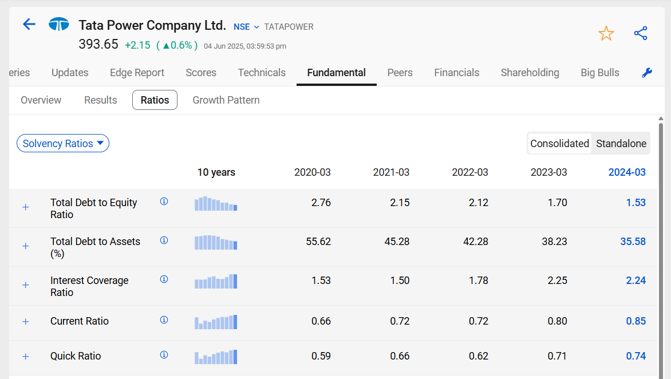The image size is (671, 379).
Task: Click the 2021-03 column header
Action: point(391,172)
